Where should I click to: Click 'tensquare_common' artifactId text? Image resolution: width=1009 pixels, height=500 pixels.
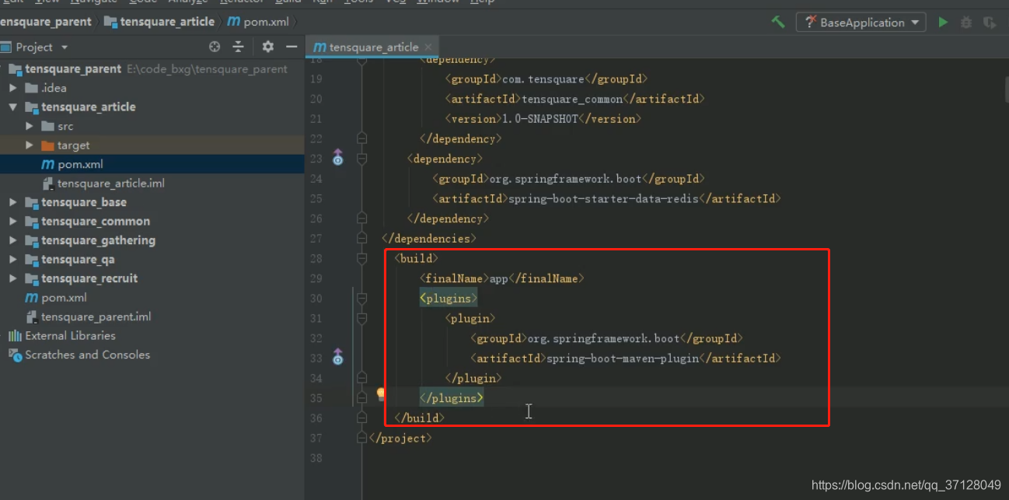pos(572,99)
